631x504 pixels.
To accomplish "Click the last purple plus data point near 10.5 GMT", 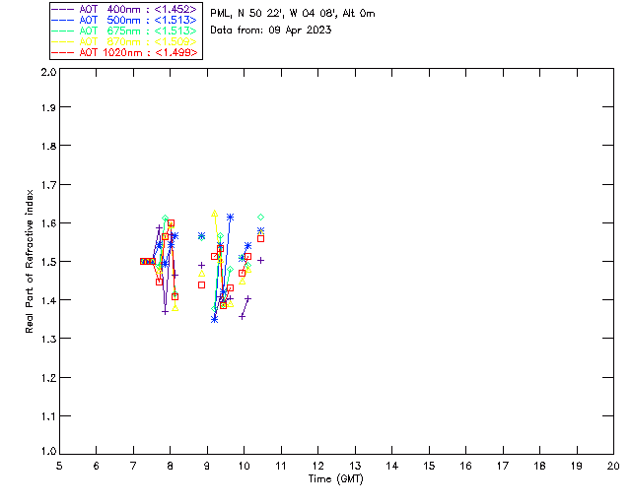I will pos(260,261).
